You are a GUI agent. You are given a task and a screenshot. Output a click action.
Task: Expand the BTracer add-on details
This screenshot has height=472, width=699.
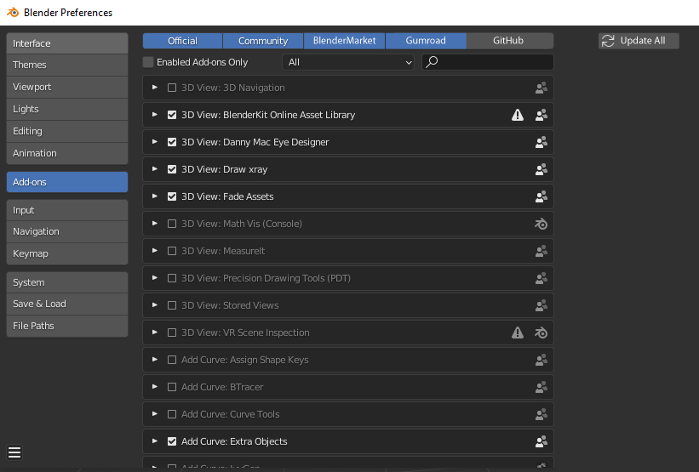pyautogui.click(x=155, y=386)
